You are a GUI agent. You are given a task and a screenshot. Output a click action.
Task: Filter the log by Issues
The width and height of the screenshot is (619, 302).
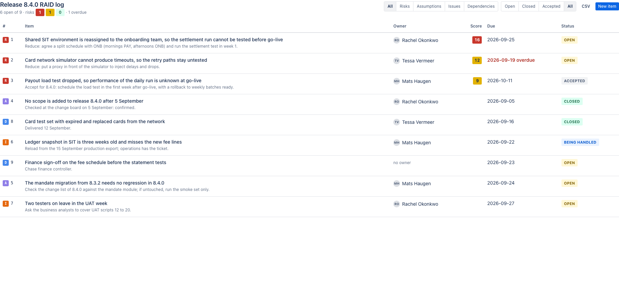pos(454,6)
